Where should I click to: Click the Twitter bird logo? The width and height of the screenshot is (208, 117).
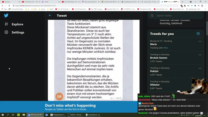6,15
